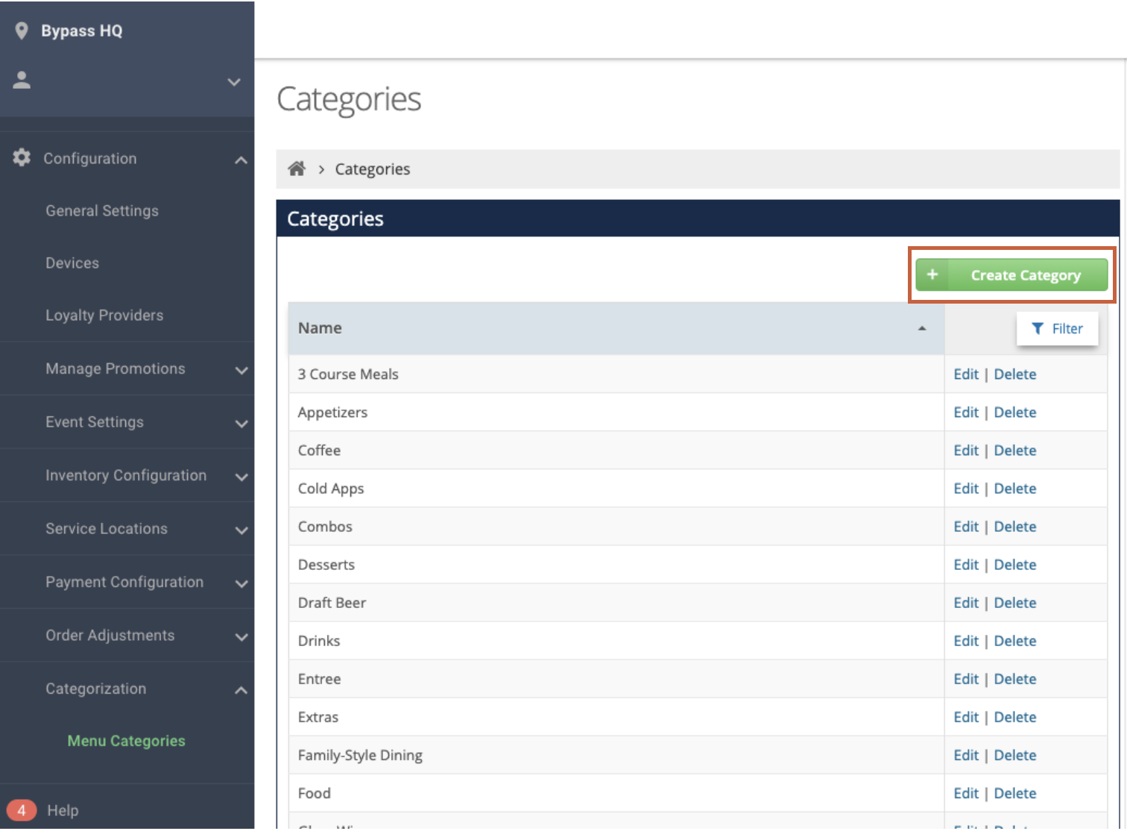Select the Manage Promotions menu label
The image size is (1127, 831).
point(116,369)
